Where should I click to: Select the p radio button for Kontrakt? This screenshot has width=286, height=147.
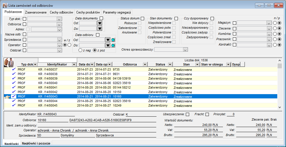(x=280, y=45)
